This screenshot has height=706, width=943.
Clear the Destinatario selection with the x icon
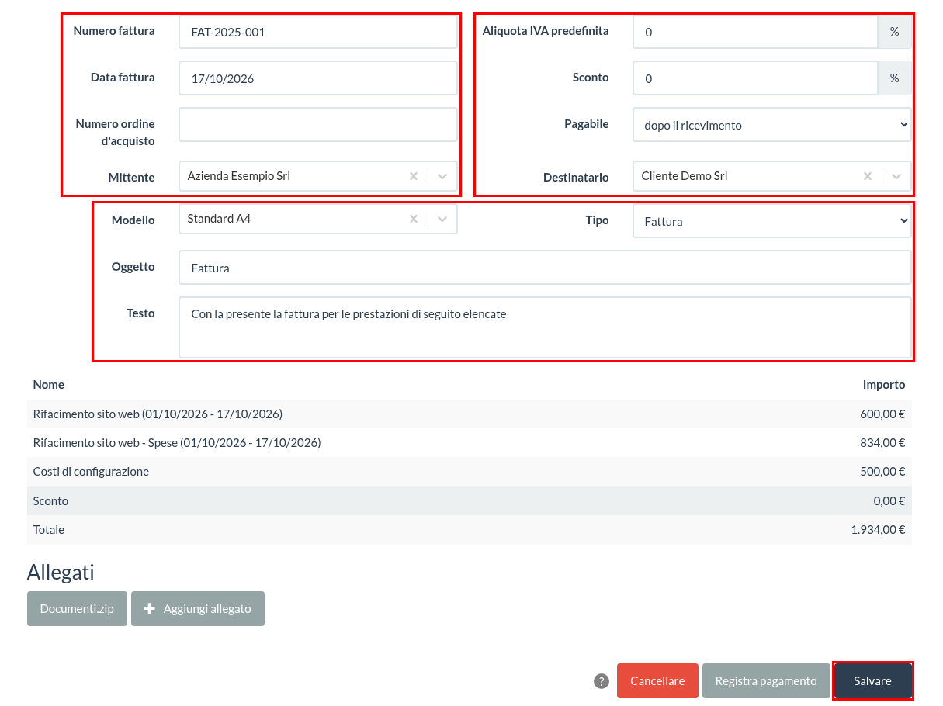point(868,176)
